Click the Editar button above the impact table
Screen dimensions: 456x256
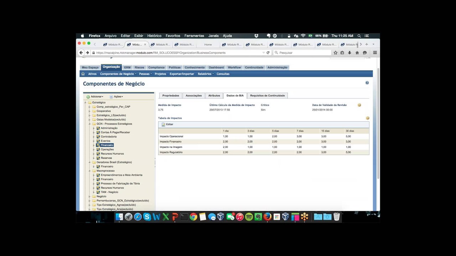coord(167,124)
